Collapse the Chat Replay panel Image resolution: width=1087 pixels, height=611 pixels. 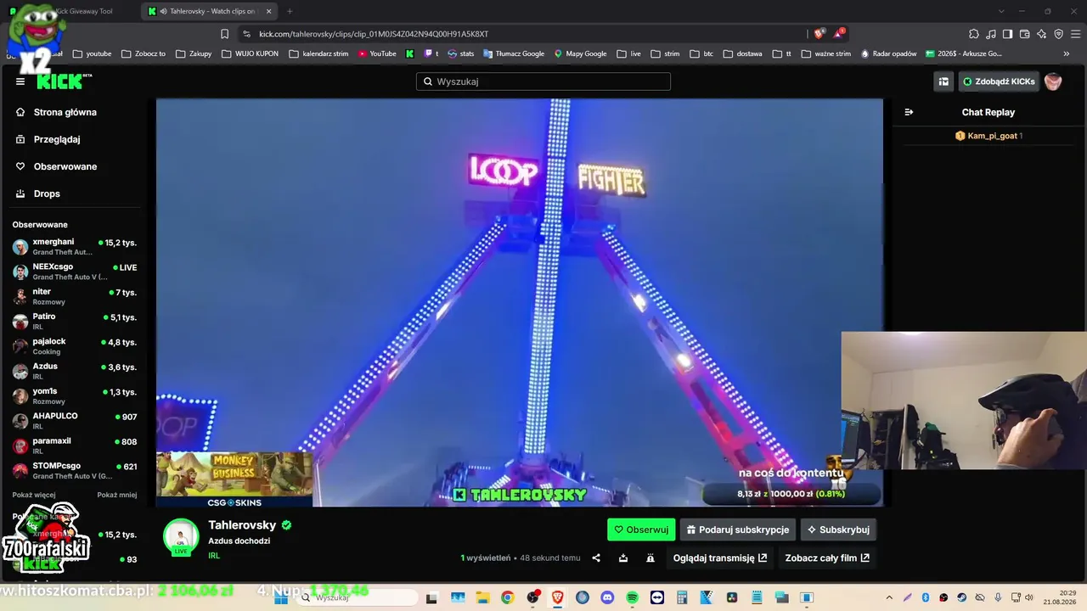click(x=909, y=112)
